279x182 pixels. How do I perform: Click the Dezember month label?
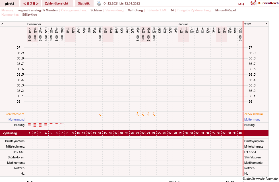[34, 24]
